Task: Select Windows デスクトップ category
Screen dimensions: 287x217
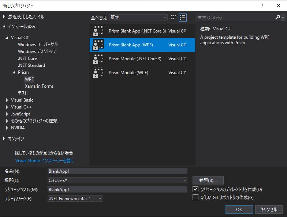Action: (x=37, y=51)
